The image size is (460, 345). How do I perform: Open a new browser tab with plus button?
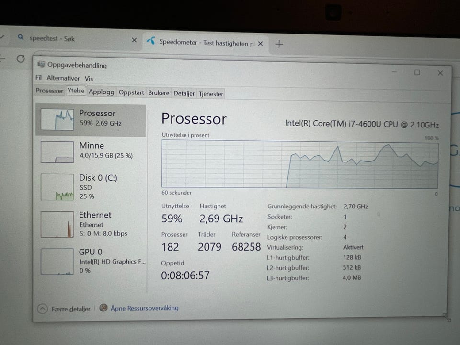pyautogui.click(x=279, y=44)
